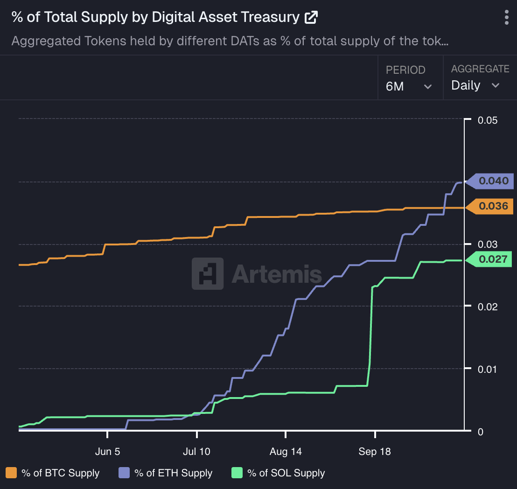Open chart in new window via external link icon
The image size is (517, 489).
[311, 18]
